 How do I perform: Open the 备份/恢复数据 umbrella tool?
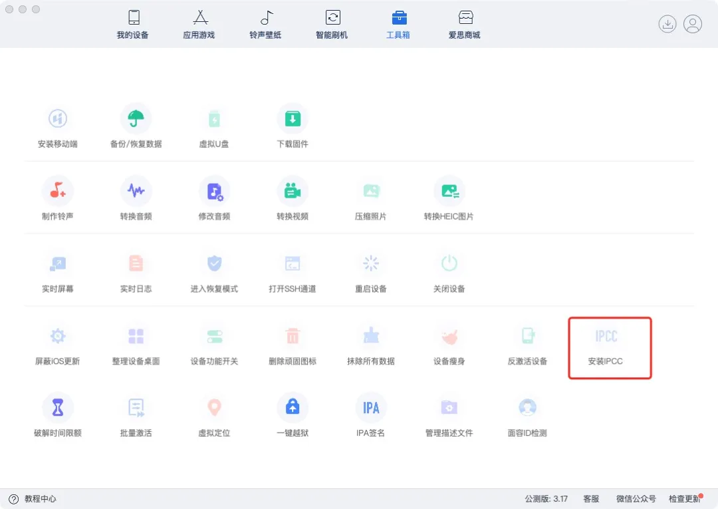point(136,120)
